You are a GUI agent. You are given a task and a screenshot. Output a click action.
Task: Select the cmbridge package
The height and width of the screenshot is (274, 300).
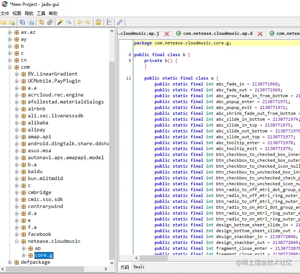[x=40, y=192]
